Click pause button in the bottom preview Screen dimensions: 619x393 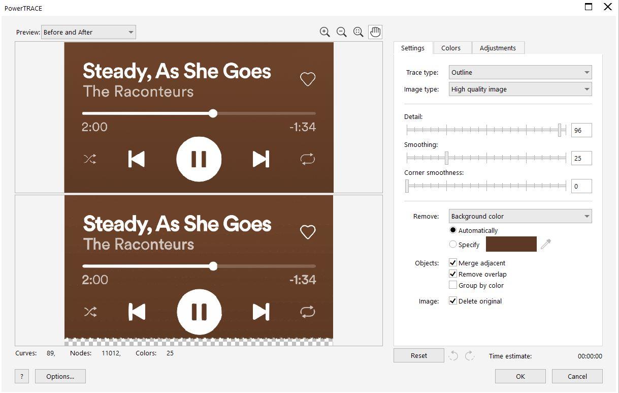199,312
